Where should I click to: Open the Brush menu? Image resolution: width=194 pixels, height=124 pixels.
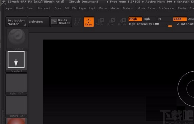[20, 8]
